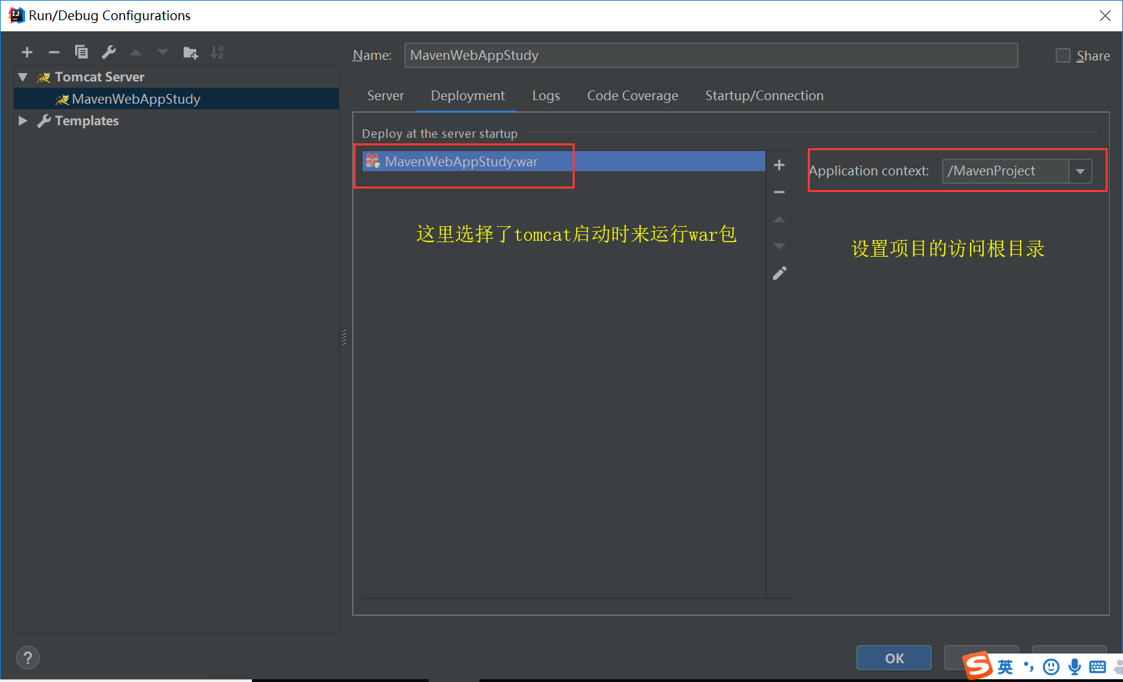Move configuration up in toolbar
The height and width of the screenshot is (682, 1123).
[136, 52]
